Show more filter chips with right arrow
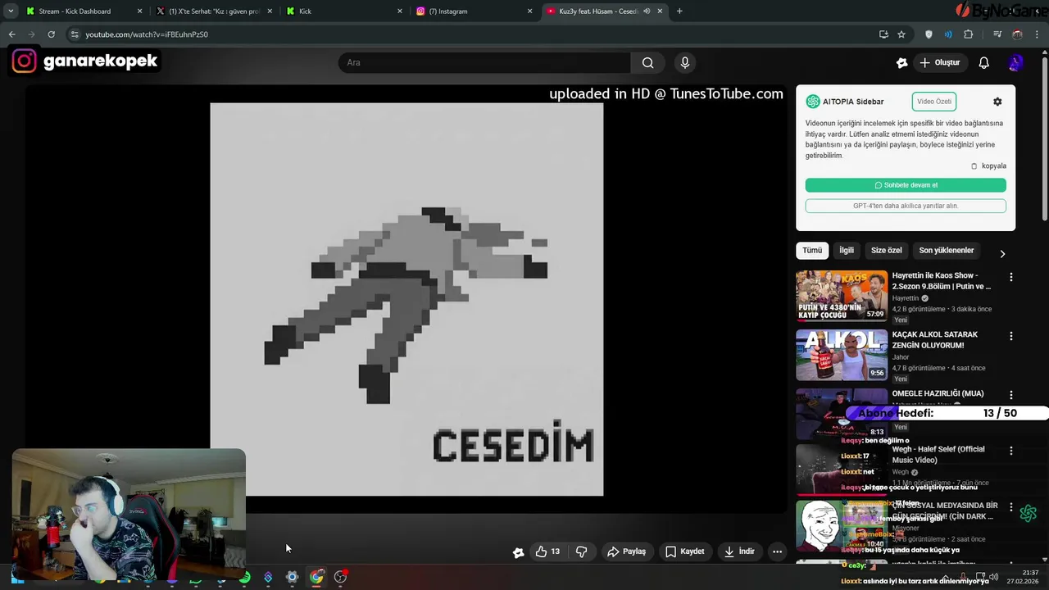This screenshot has width=1049, height=590. (1002, 254)
